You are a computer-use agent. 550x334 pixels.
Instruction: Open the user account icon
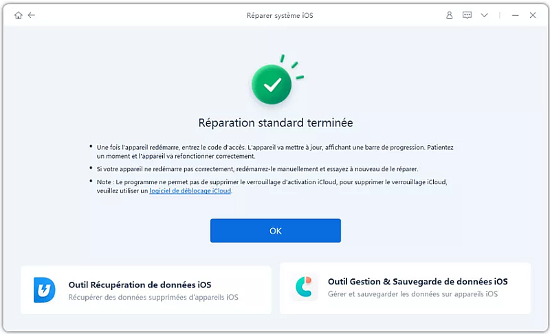pyautogui.click(x=450, y=15)
